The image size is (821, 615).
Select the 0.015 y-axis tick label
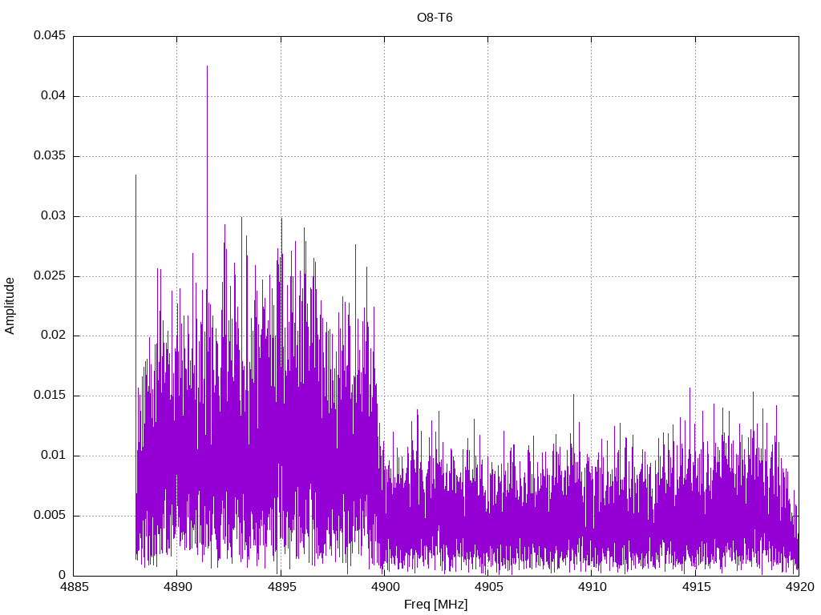pyautogui.click(x=49, y=396)
